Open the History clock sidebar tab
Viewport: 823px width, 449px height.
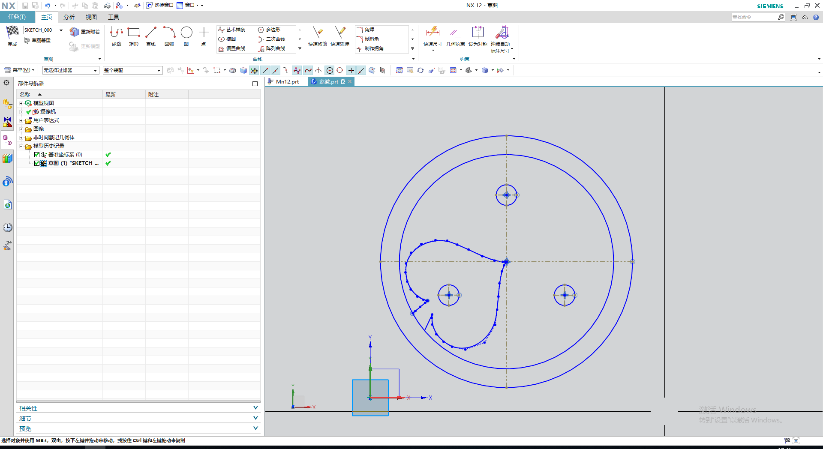point(8,227)
